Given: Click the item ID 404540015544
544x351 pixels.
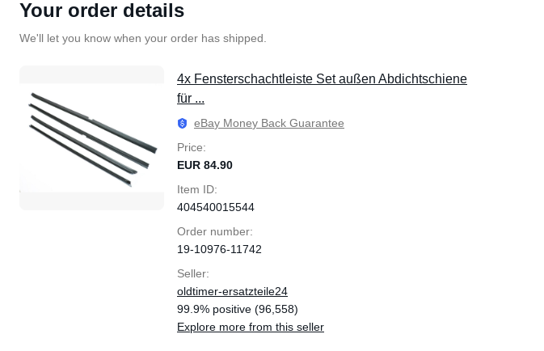Looking at the screenshot, I should (216, 207).
